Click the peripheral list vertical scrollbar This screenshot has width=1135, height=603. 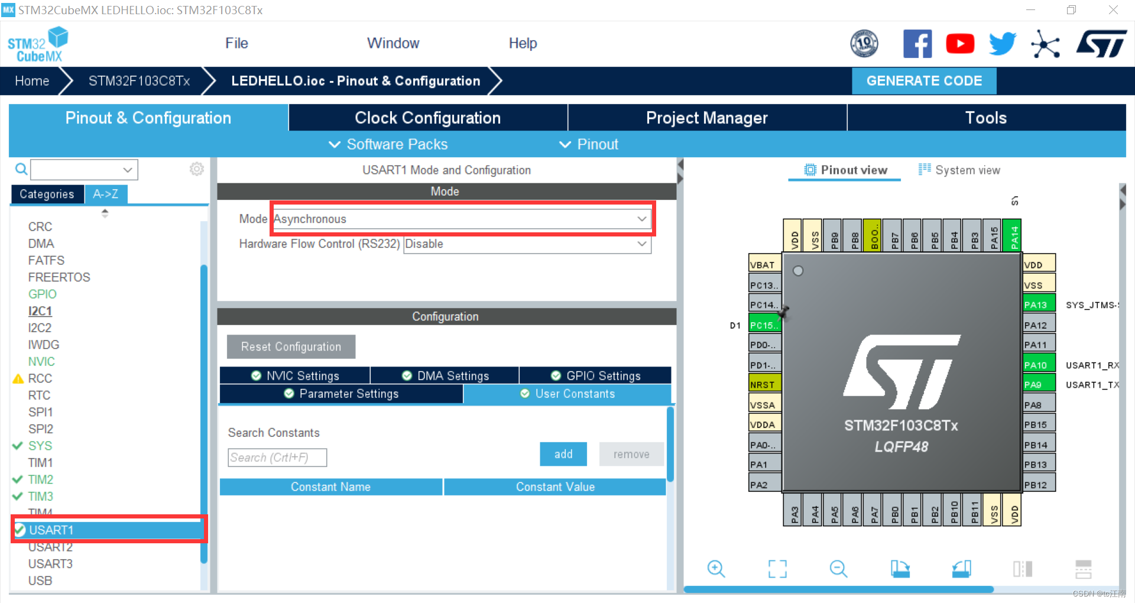tap(204, 414)
